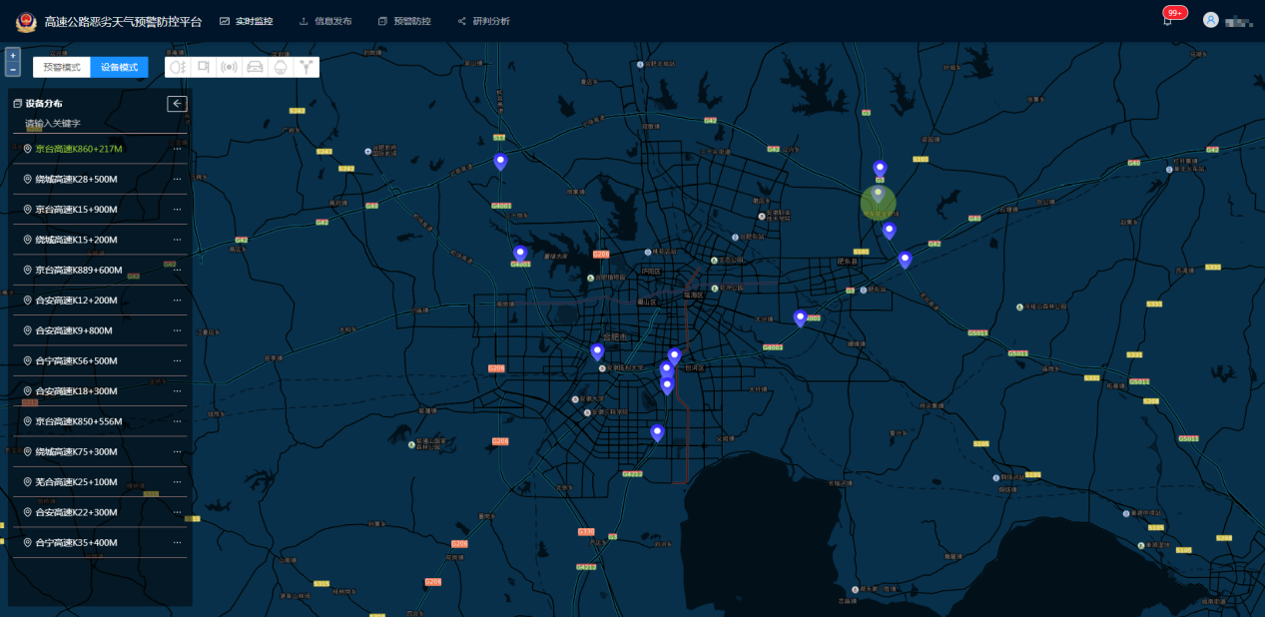The width and height of the screenshot is (1265, 617).
Task: Switch to 预警模式 mode
Action: 62,67
